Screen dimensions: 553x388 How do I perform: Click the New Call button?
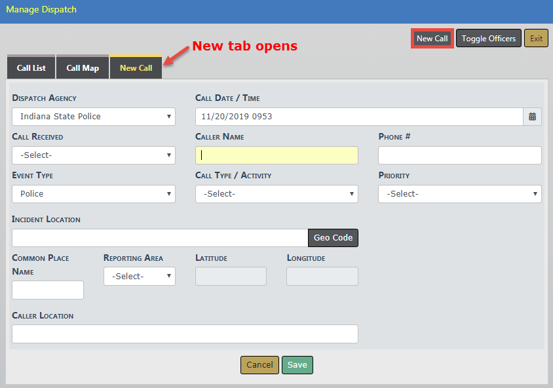(432, 39)
